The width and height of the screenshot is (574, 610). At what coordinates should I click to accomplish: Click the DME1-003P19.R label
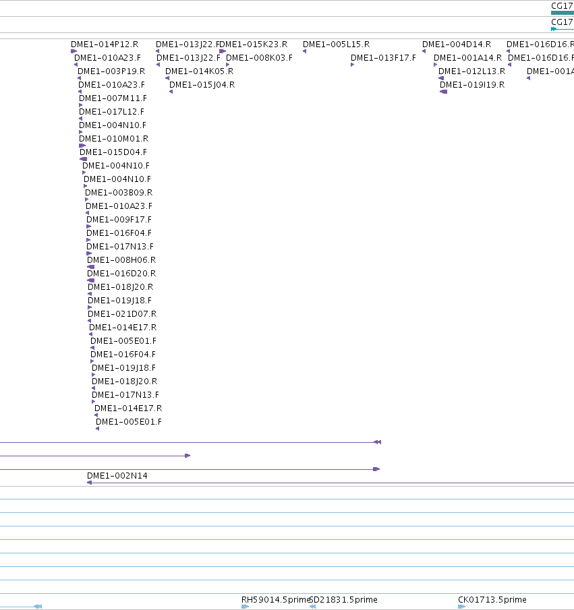[111, 71]
